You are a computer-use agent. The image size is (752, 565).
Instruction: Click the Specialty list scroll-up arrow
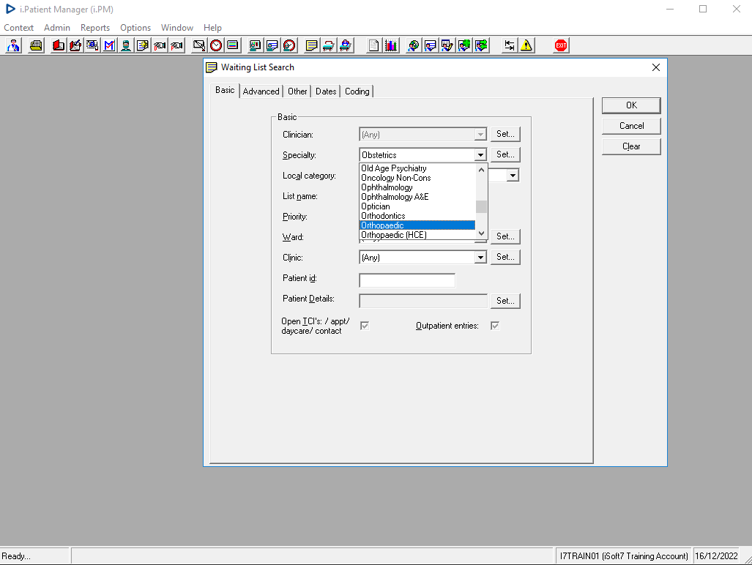pyautogui.click(x=482, y=170)
